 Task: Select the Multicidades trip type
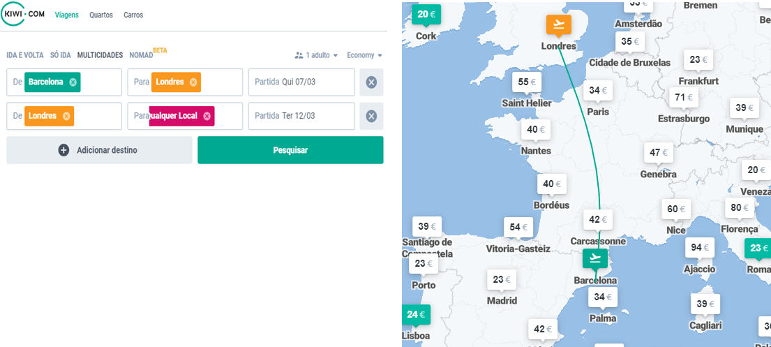100,55
